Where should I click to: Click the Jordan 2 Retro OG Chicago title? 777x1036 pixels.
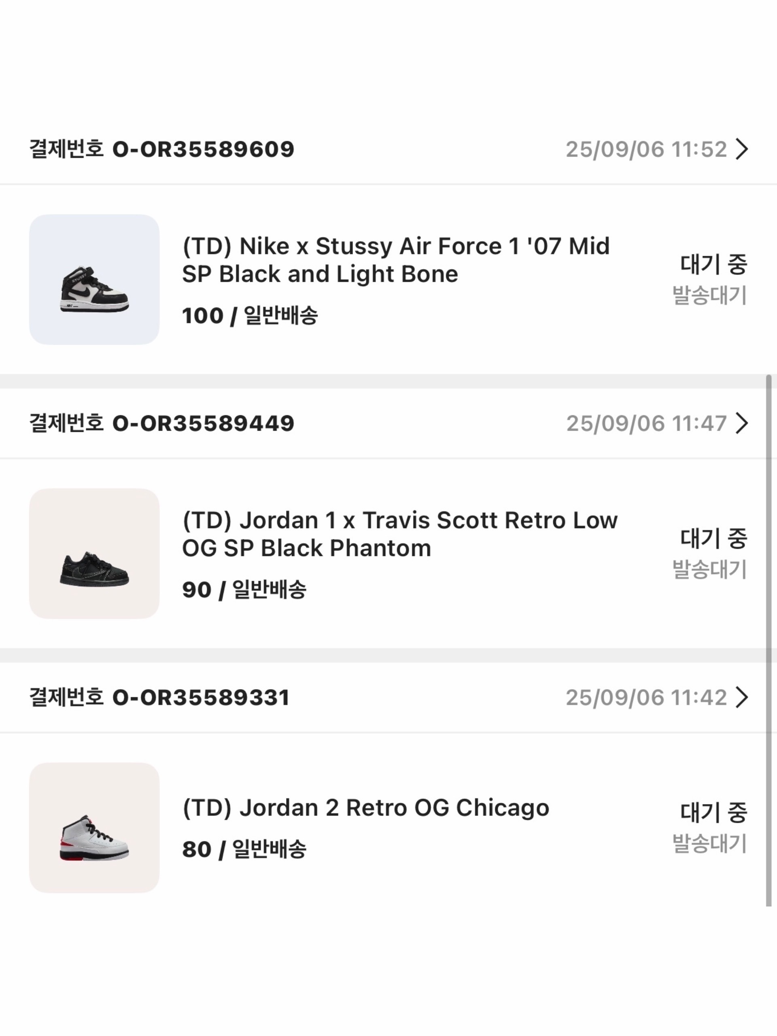(x=365, y=808)
